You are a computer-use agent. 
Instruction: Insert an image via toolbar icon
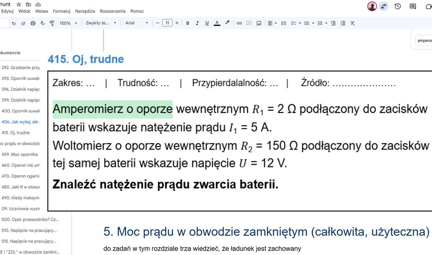[259, 23]
